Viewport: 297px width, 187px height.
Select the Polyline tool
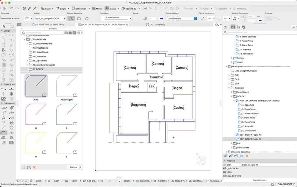3,133
